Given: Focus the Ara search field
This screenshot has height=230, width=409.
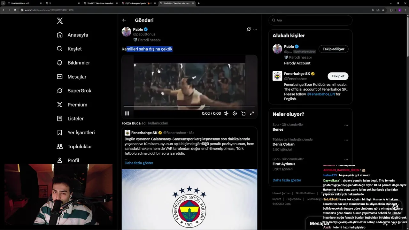Looking at the screenshot, I should [310, 20].
